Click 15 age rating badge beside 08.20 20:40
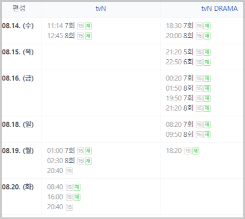The height and width of the screenshot is (219, 245). [x=69, y=207]
